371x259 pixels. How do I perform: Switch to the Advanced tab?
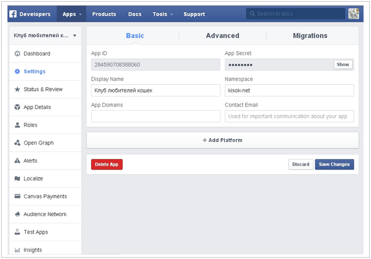tap(222, 36)
